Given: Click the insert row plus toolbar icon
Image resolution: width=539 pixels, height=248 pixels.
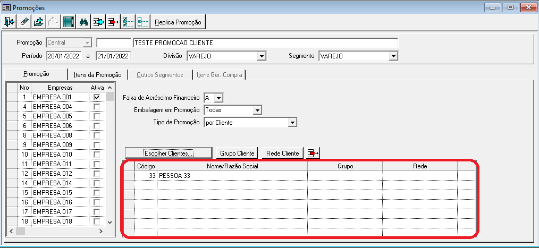Looking at the screenshot, I should point(98,22).
